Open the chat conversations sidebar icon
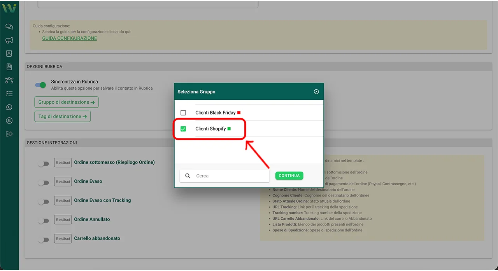Viewport: 498px width, 271px height. tap(9, 27)
